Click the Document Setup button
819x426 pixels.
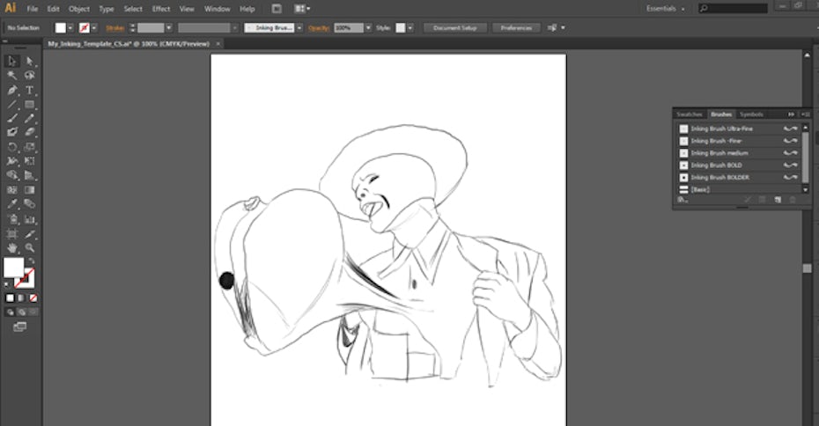tap(455, 28)
